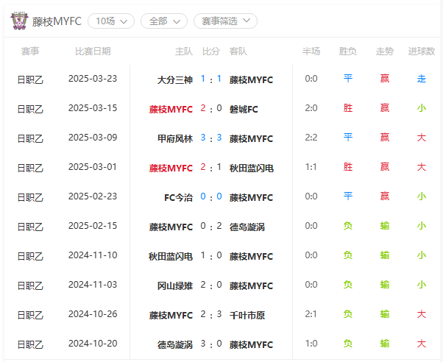Click the 藤枝MYFC team crest logo

[19, 21]
